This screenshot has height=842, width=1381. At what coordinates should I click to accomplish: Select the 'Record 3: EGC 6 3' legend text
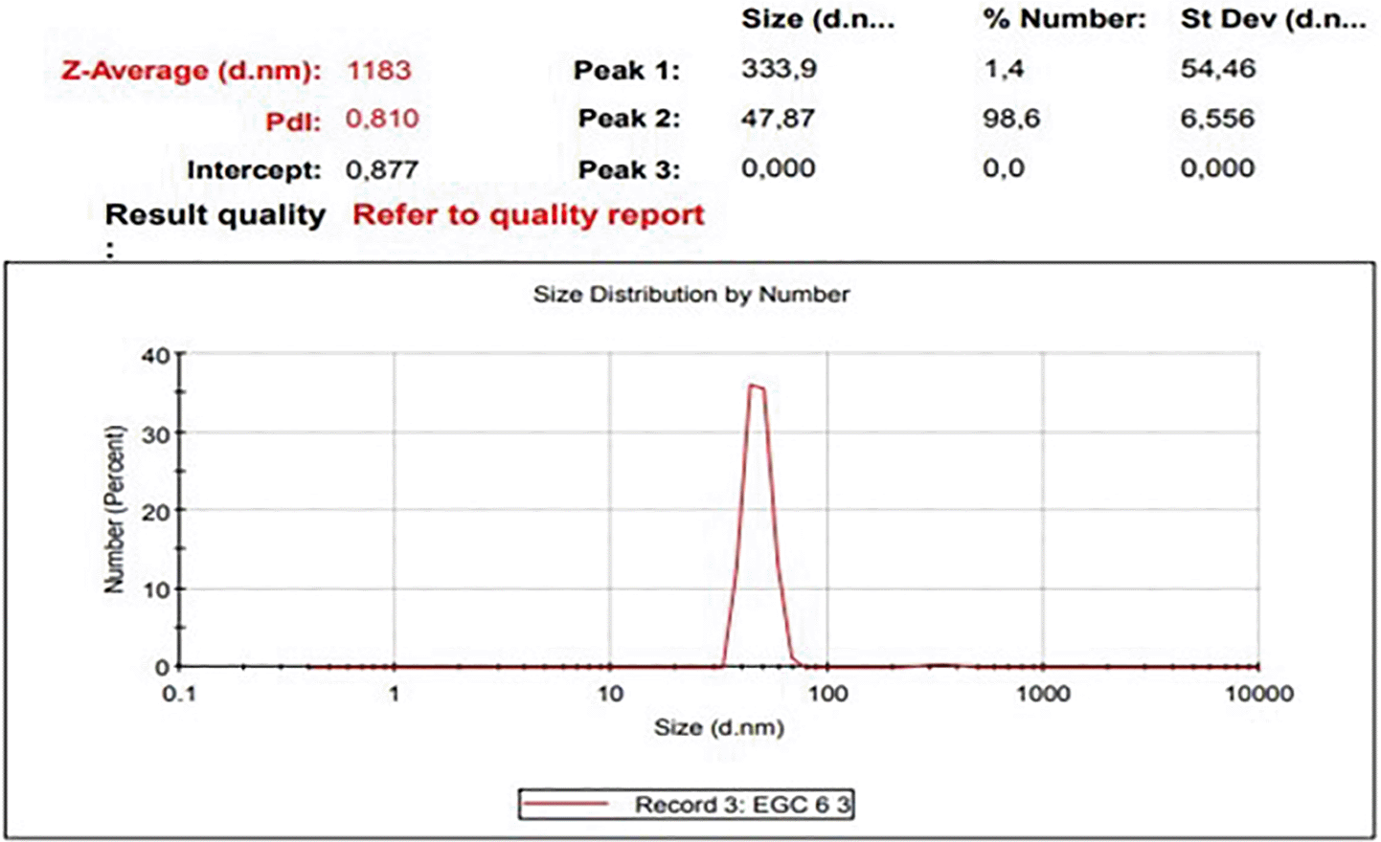click(742, 805)
